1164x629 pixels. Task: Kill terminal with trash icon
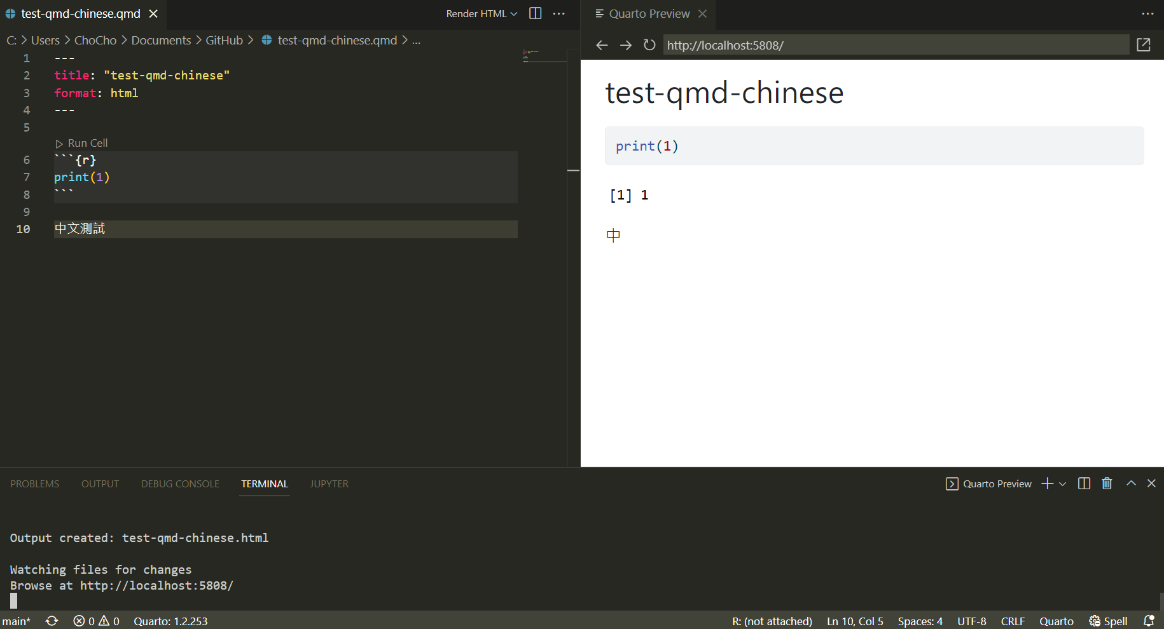click(x=1107, y=484)
